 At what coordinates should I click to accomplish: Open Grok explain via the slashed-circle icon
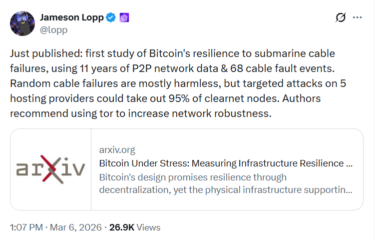point(341,17)
